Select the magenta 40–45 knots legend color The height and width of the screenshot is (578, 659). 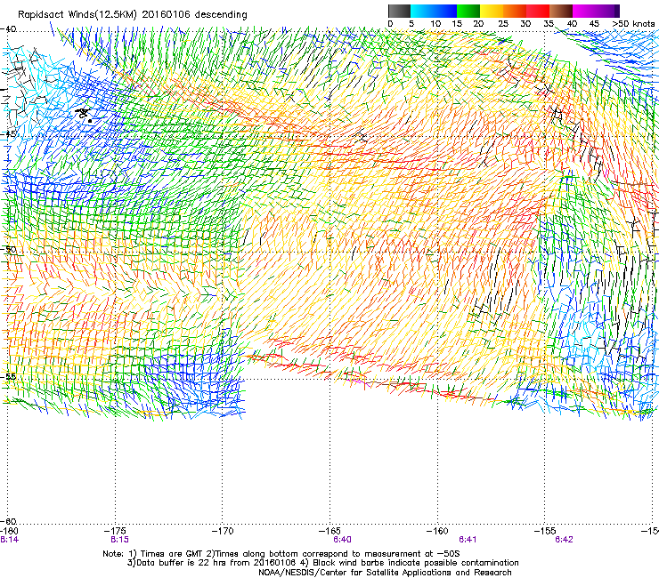pyautogui.click(x=584, y=11)
